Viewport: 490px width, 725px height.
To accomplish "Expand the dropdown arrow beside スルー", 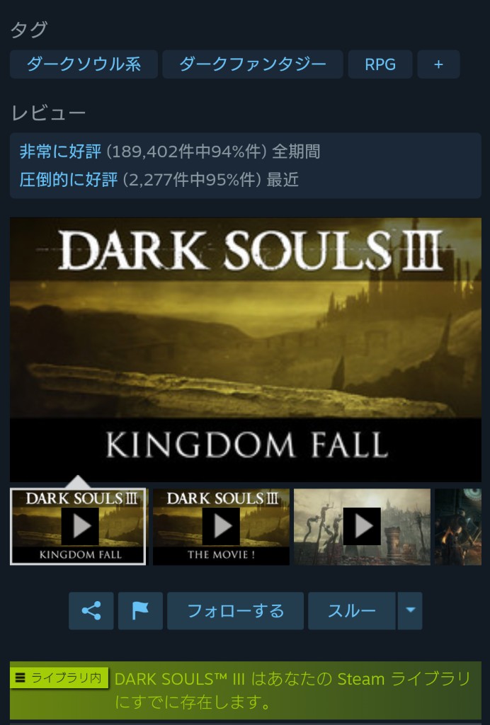I will click(410, 611).
